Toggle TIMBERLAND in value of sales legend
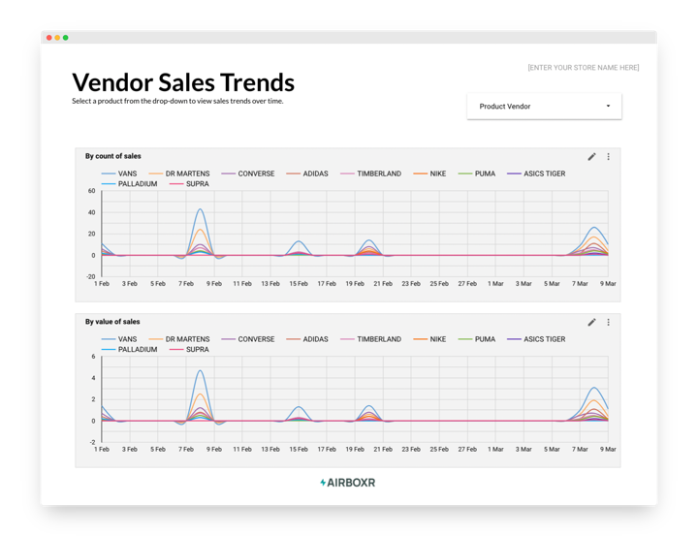Viewport: 698px width, 536px height. click(370, 339)
